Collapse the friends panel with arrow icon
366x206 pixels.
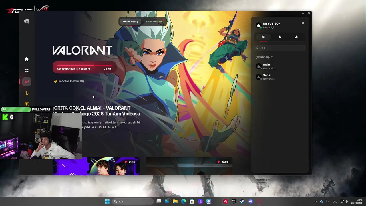[x=303, y=23]
